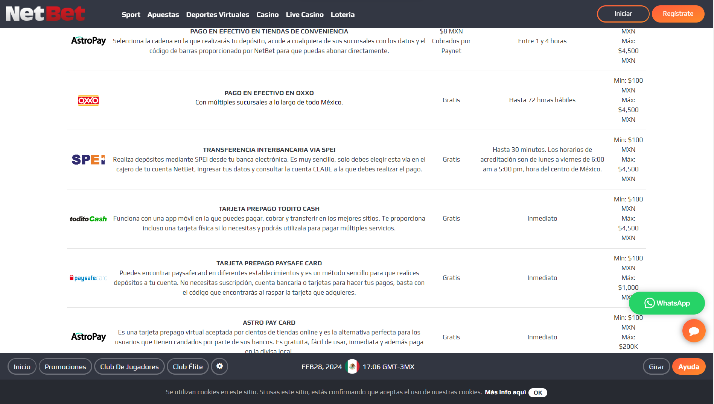
Task: Accept cookies with OK button
Action: coord(538,392)
